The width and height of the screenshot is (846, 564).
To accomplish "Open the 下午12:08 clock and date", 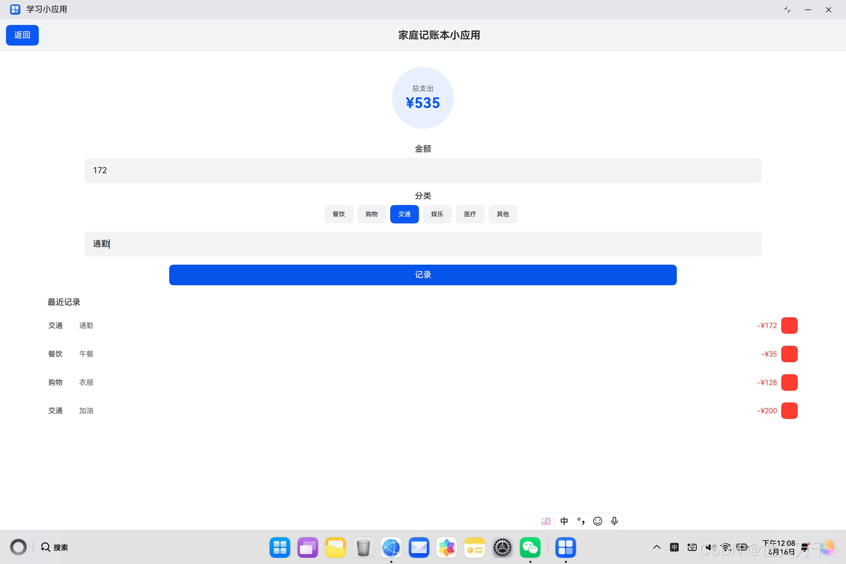I will click(x=779, y=547).
